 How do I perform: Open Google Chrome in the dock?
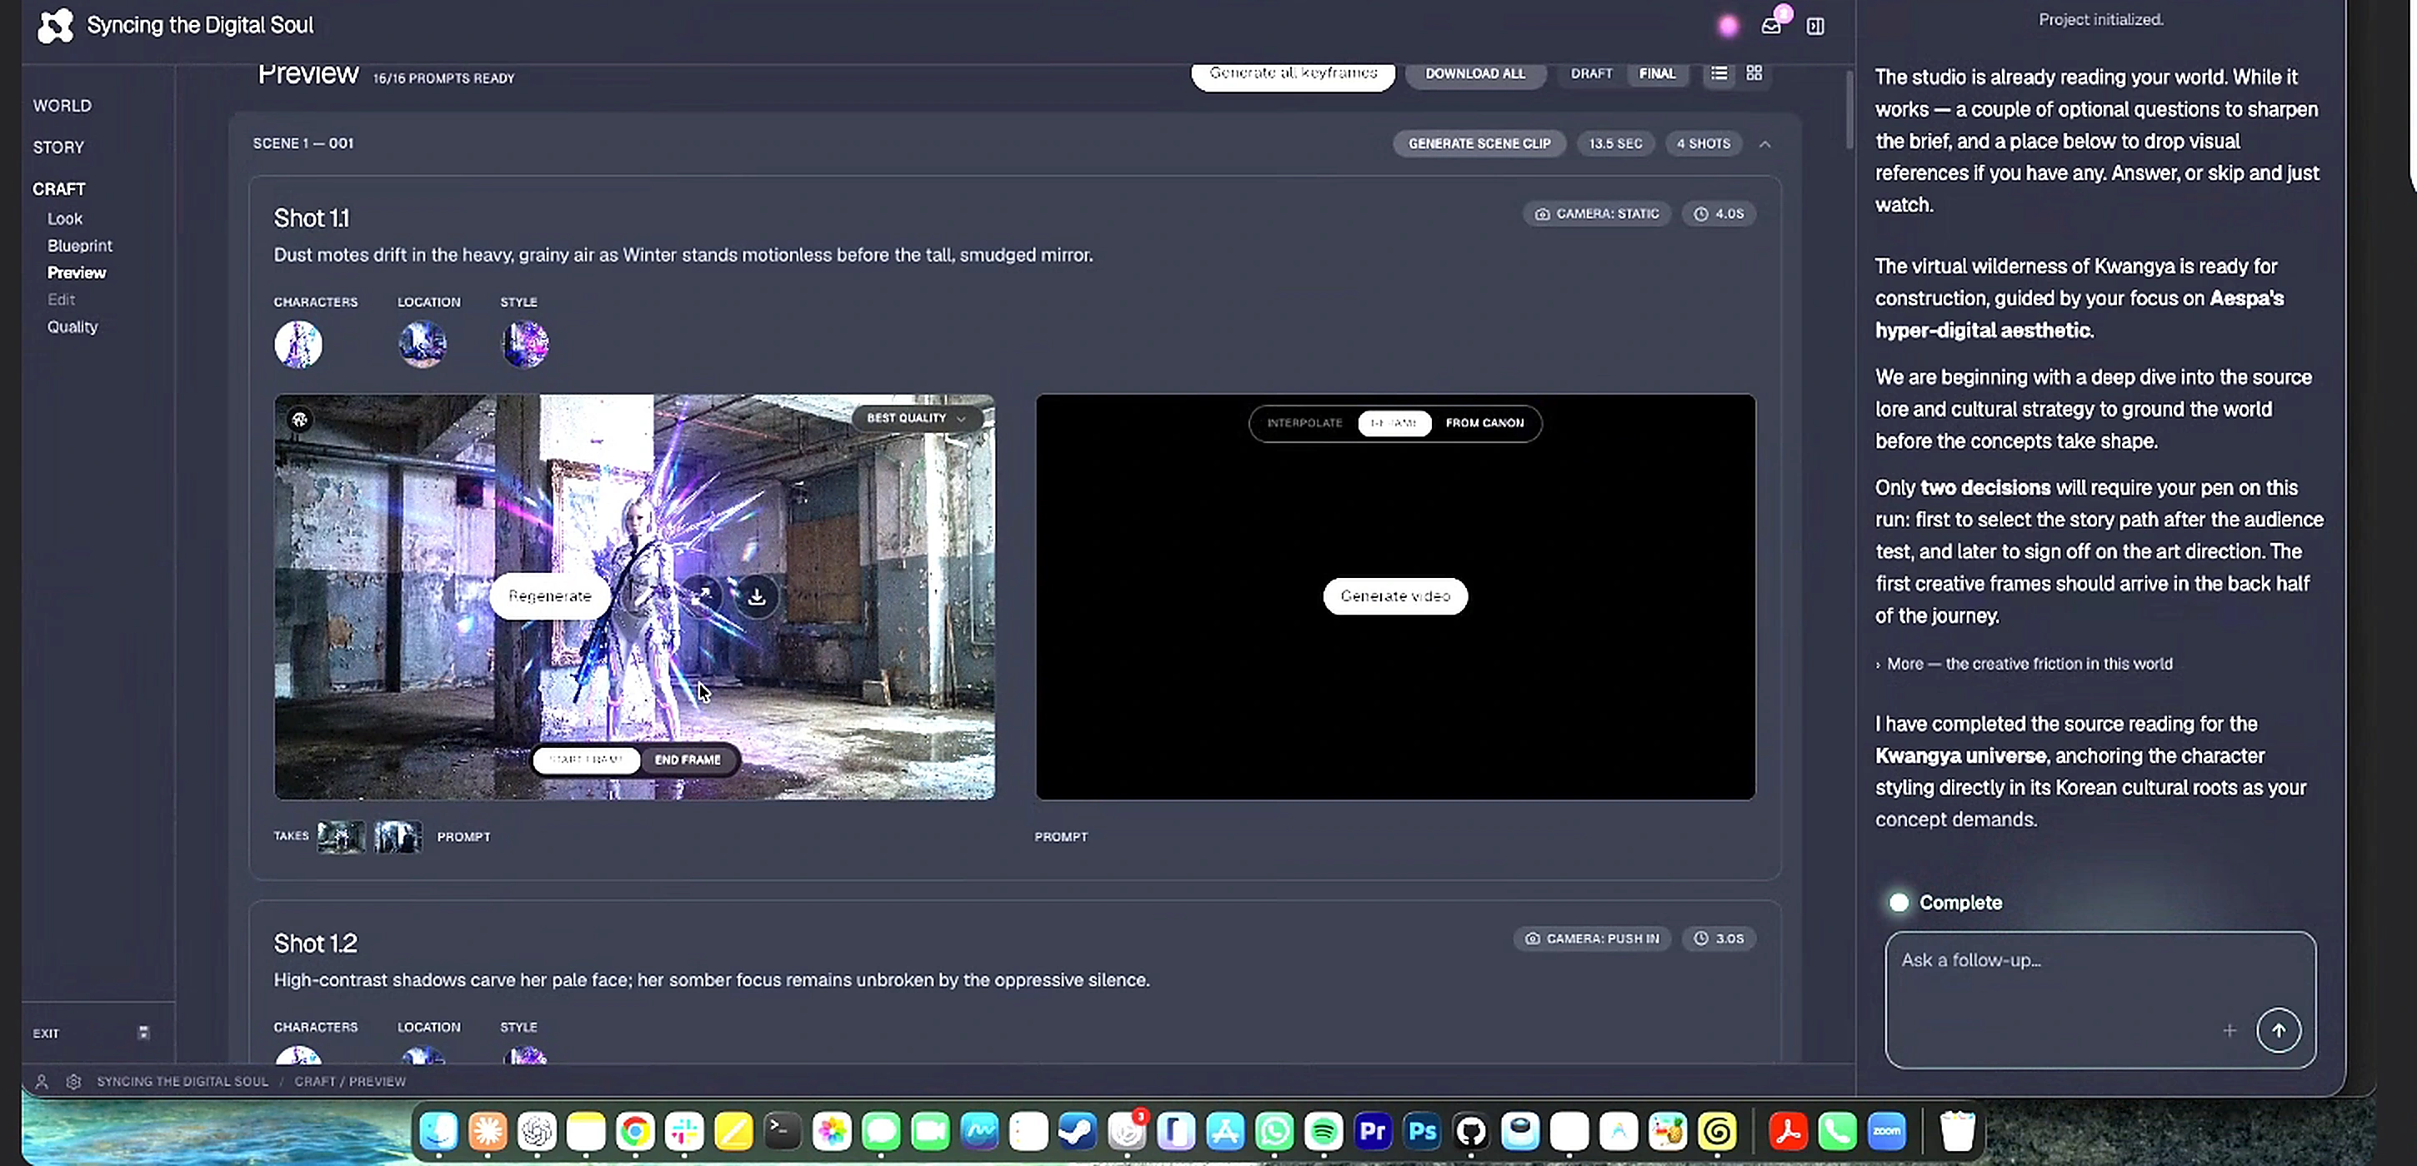[x=635, y=1131]
